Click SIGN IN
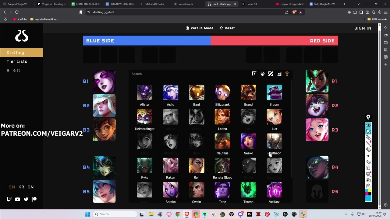 (363, 28)
